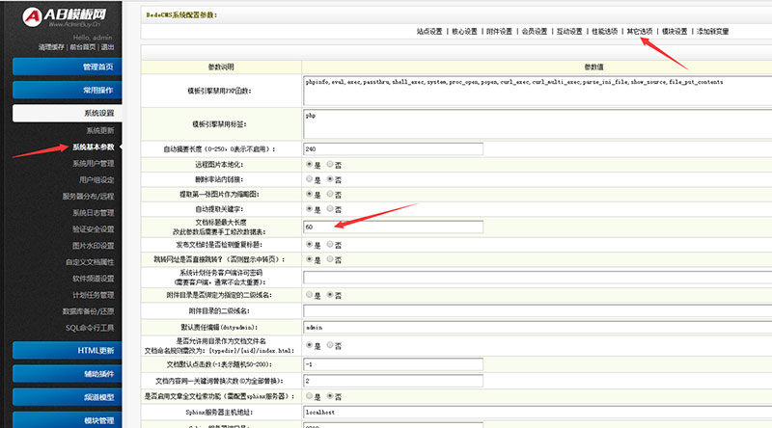The width and height of the screenshot is (772, 428).
Task: Switch to the 附件设置 tab
Action: 499,32
